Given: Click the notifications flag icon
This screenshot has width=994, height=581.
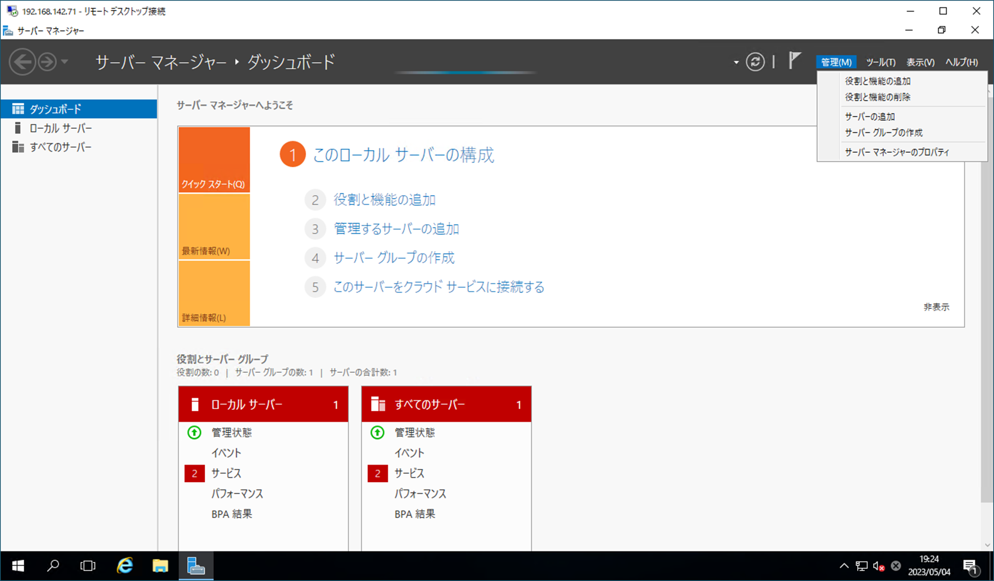Looking at the screenshot, I should 794,61.
